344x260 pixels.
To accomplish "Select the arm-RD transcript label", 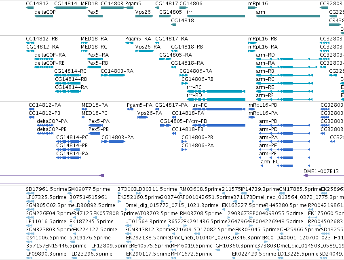I will coord(266,55).
